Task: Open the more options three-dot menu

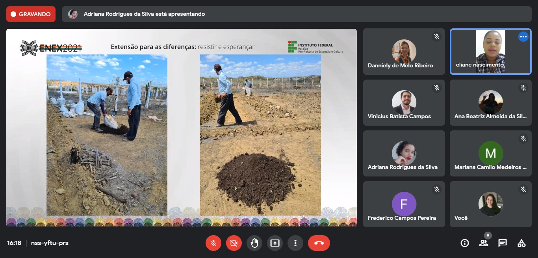Action: [295, 243]
